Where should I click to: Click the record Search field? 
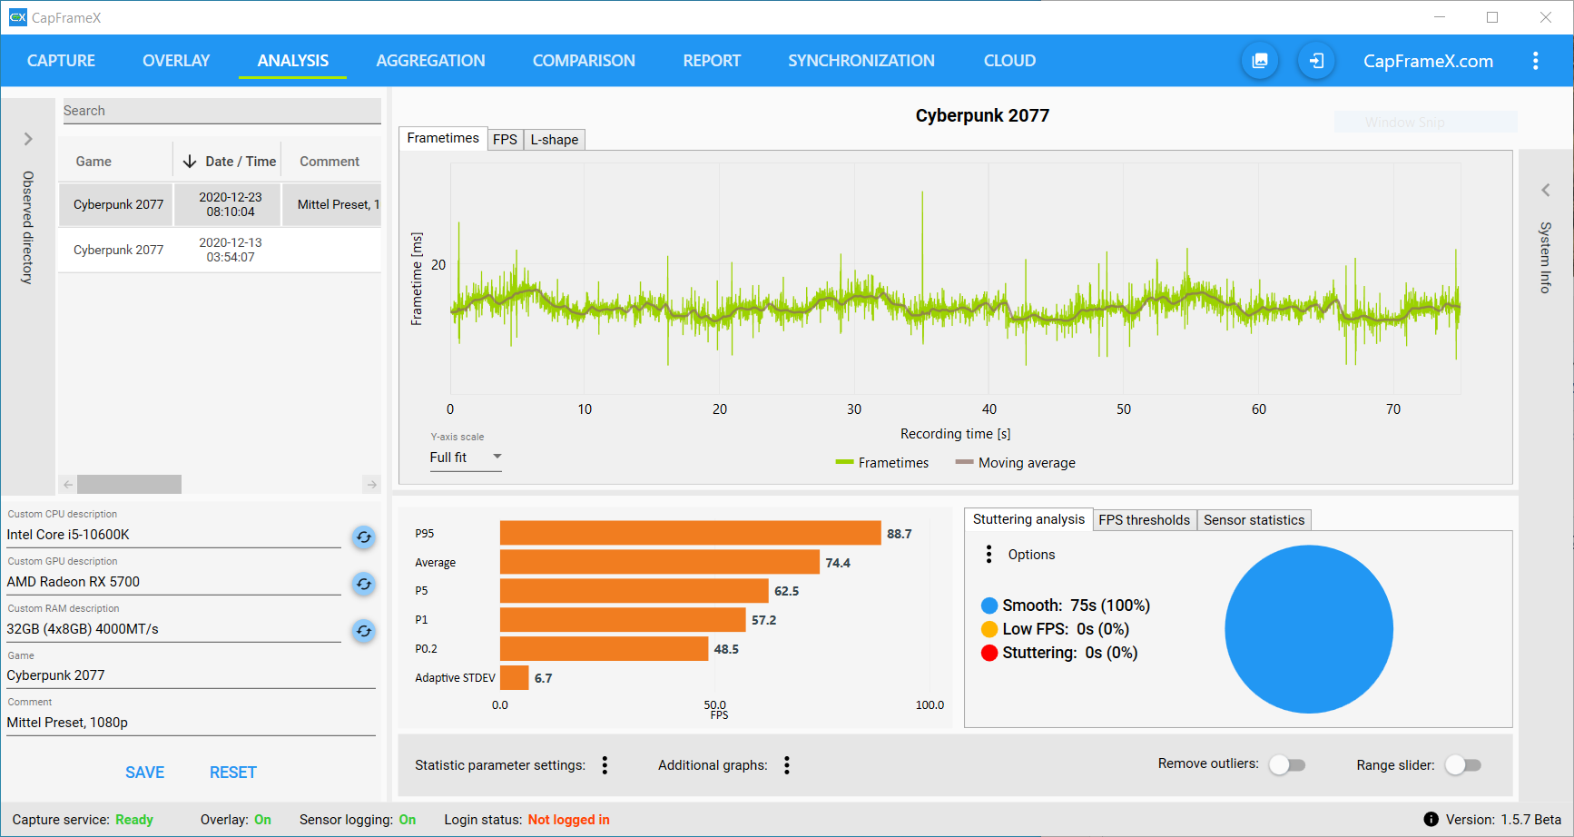[221, 111]
